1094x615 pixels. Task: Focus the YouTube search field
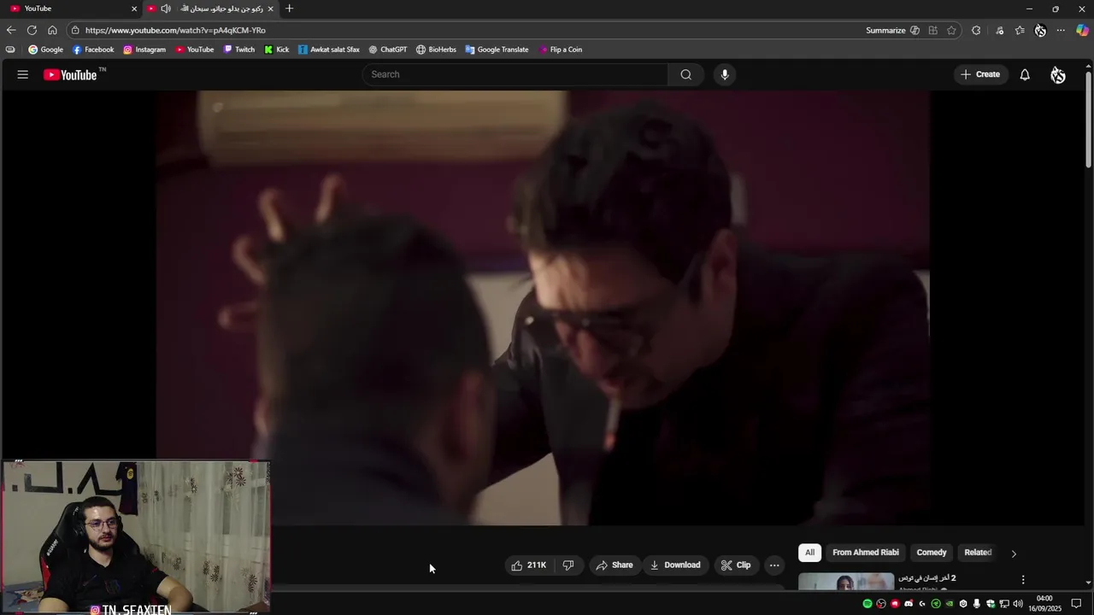pos(515,74)
